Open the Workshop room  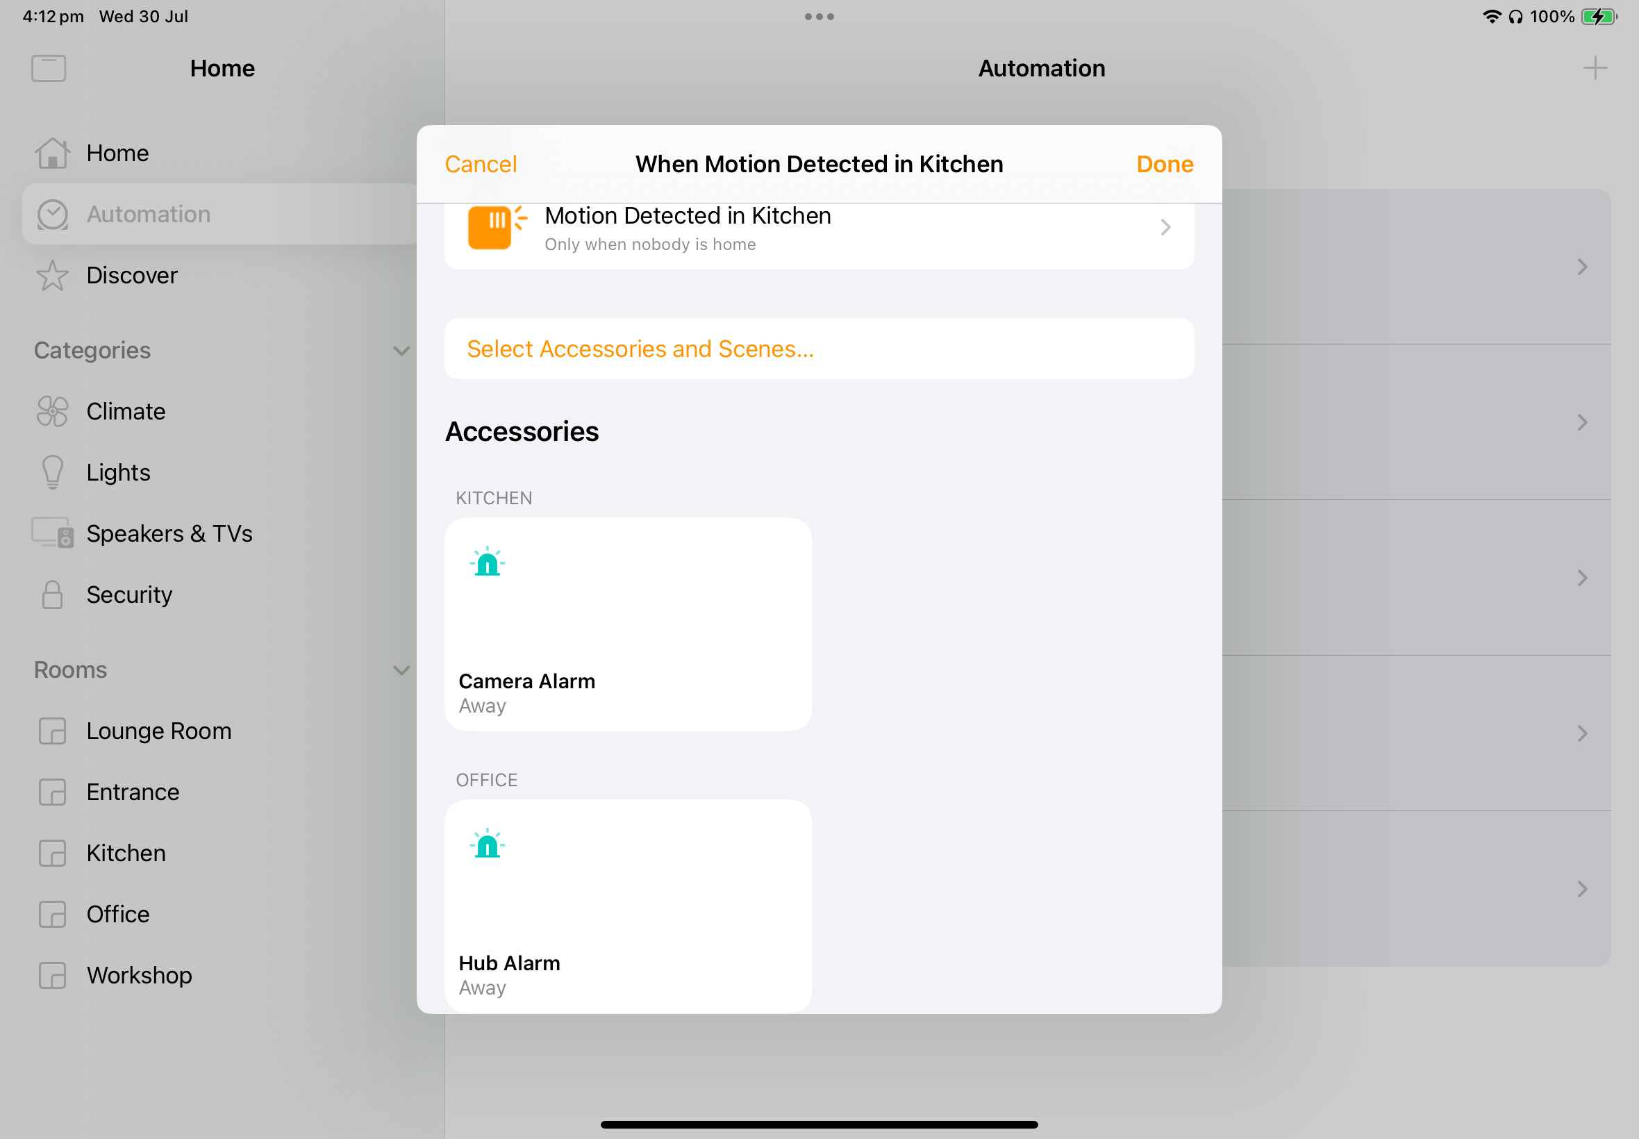[x=139, y=975]
